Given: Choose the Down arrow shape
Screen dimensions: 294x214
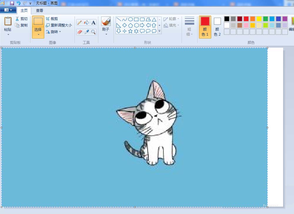Looking at the screenshot, I should coord(119,31).
